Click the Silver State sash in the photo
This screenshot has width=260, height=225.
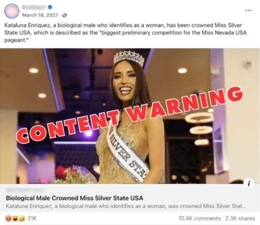pos(128,152)
